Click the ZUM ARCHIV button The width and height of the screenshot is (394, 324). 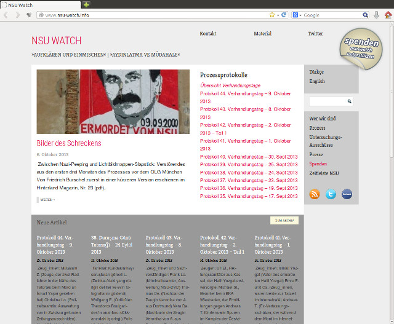pos(284,221)
